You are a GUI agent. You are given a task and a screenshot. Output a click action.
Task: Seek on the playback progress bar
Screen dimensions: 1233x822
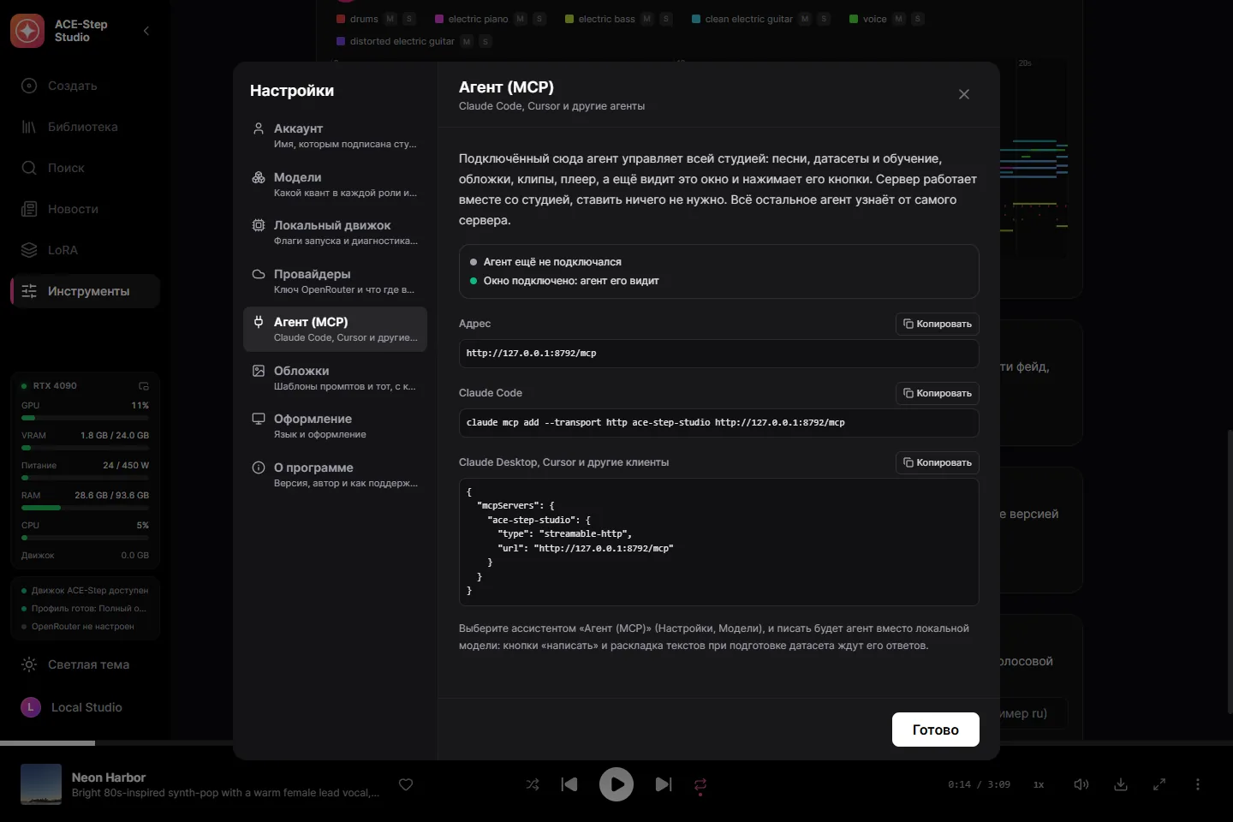(616, 742)
